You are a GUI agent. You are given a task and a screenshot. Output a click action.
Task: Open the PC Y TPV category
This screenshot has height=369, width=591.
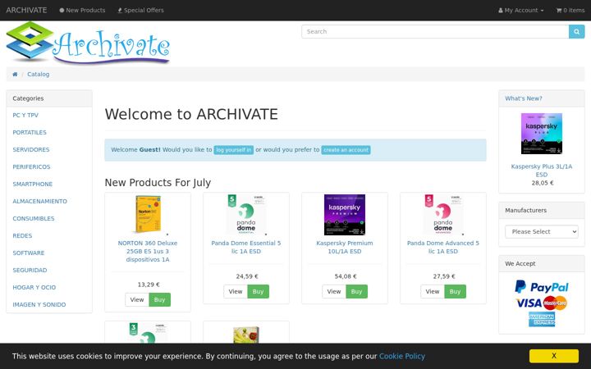tap(25, 116)
